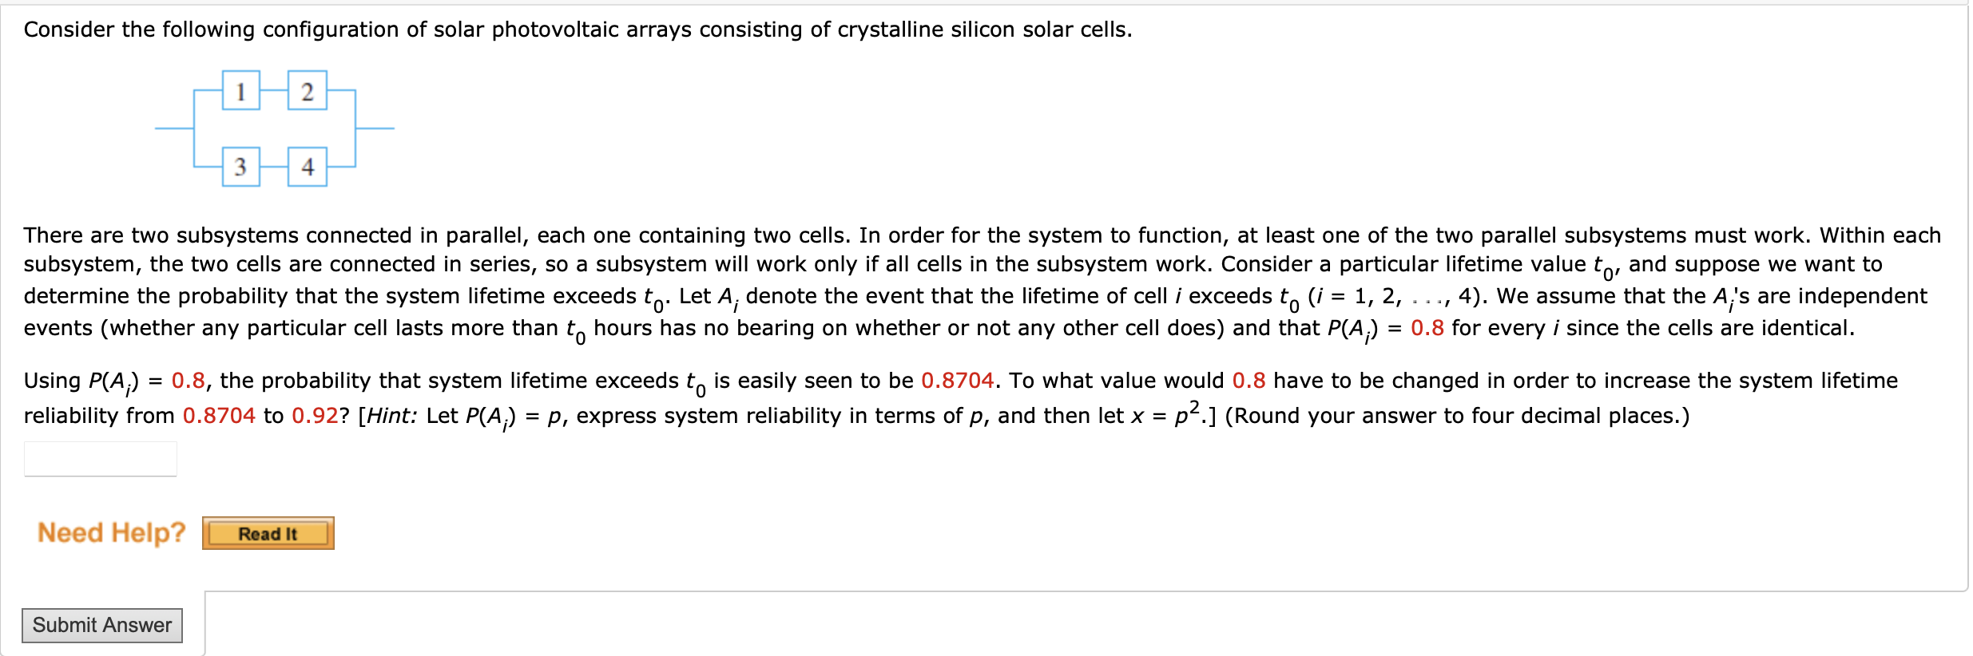Click the solar array diagram image
The width and height of the screenshot is (1973, 656).
point(276,128)
